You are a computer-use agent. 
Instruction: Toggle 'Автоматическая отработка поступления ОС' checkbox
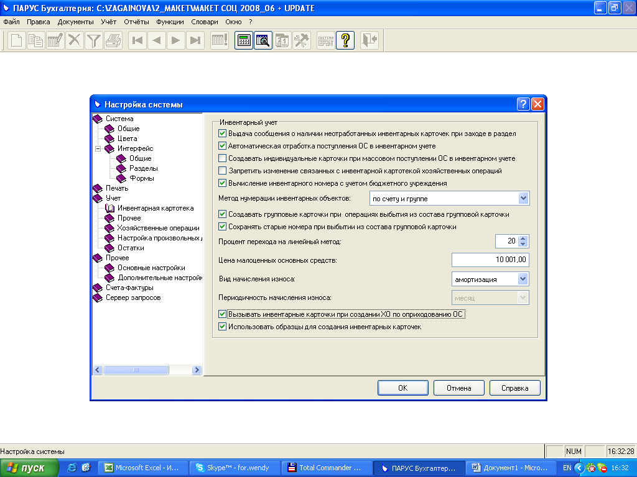(222, 146)
